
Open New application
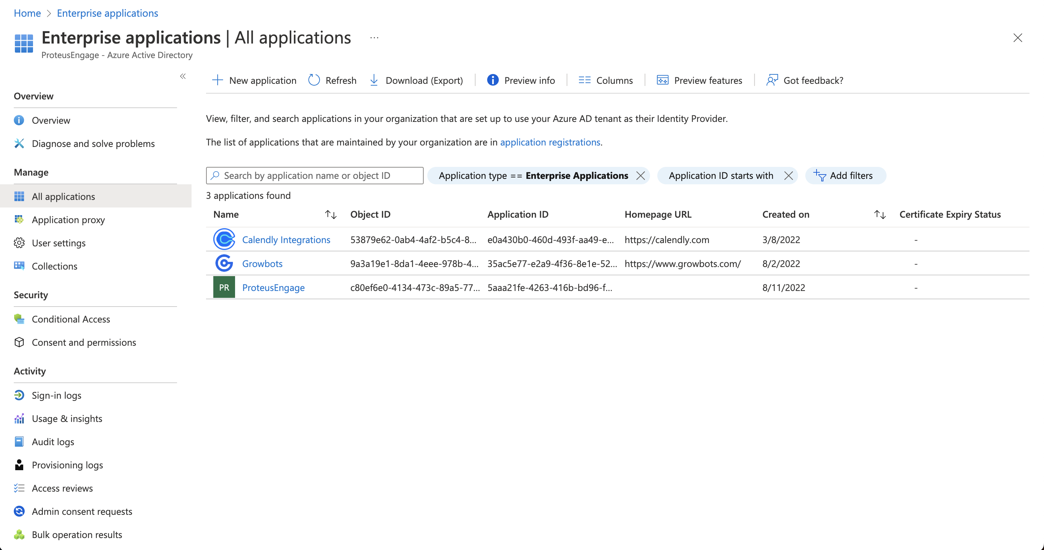tap(254, 80)
